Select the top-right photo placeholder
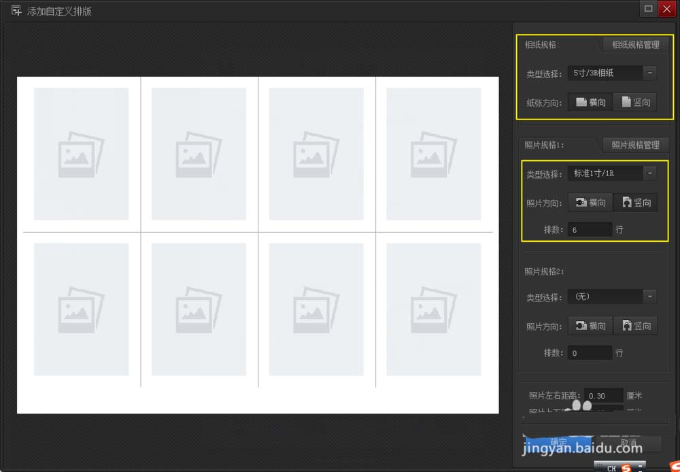 pyautogui.click(x=434, y=154)
